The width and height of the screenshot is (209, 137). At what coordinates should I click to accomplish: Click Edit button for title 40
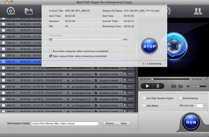pos(130,99)
